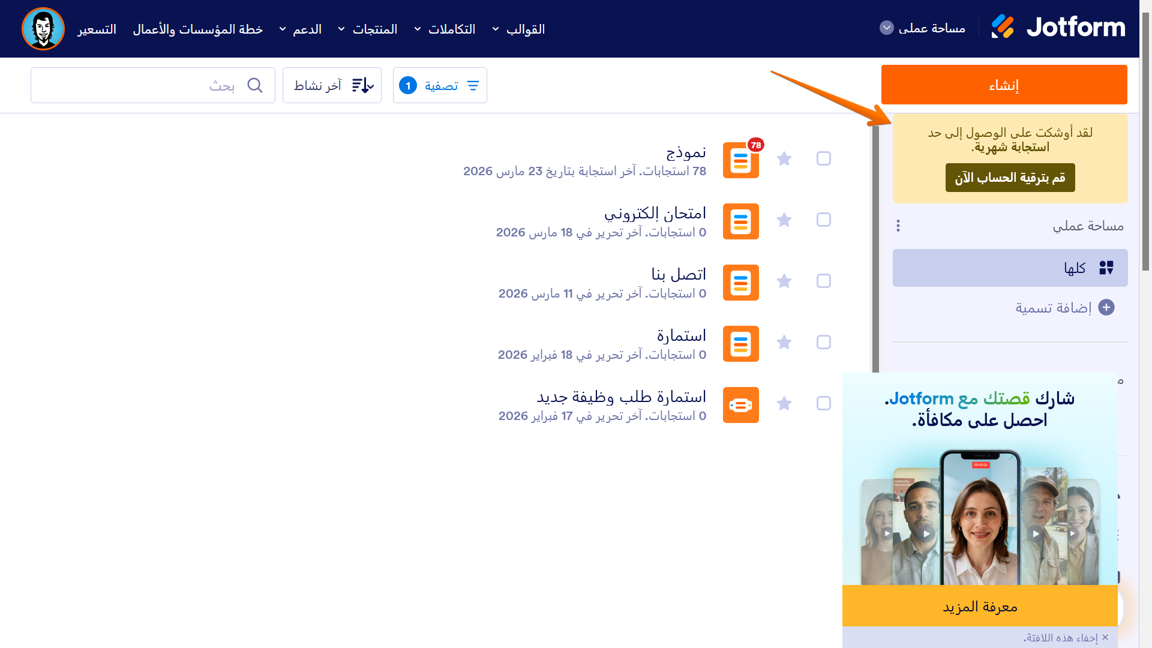Click the sort arrow icon beside آخر نشاط
This screenshot has height=648, width=1152.
click(362, 85)
